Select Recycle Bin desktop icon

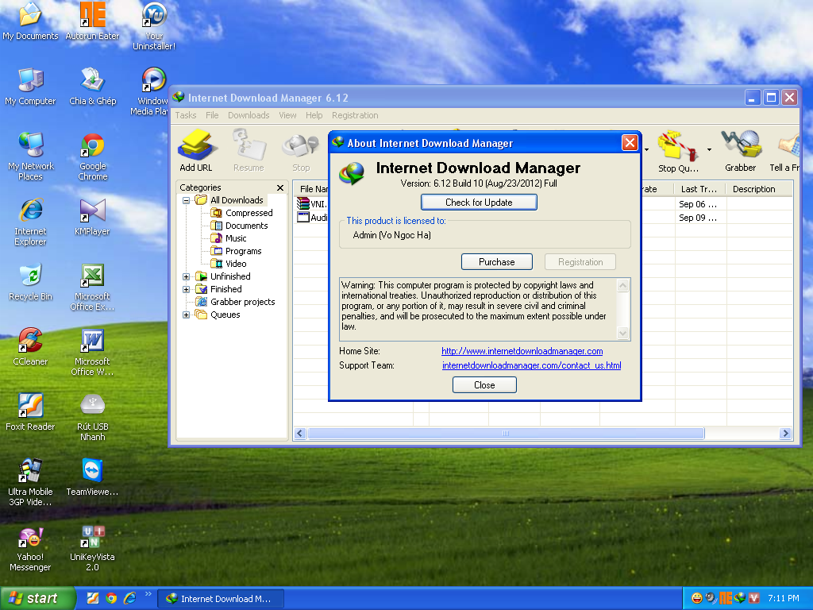[x=30, y=282]
